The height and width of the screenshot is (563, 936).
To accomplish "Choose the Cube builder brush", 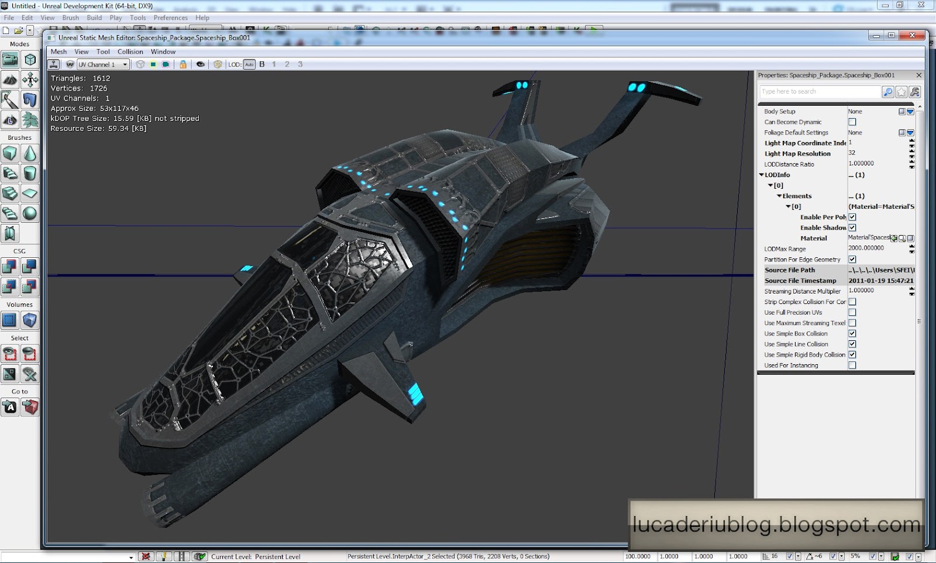I will (10, 153).
